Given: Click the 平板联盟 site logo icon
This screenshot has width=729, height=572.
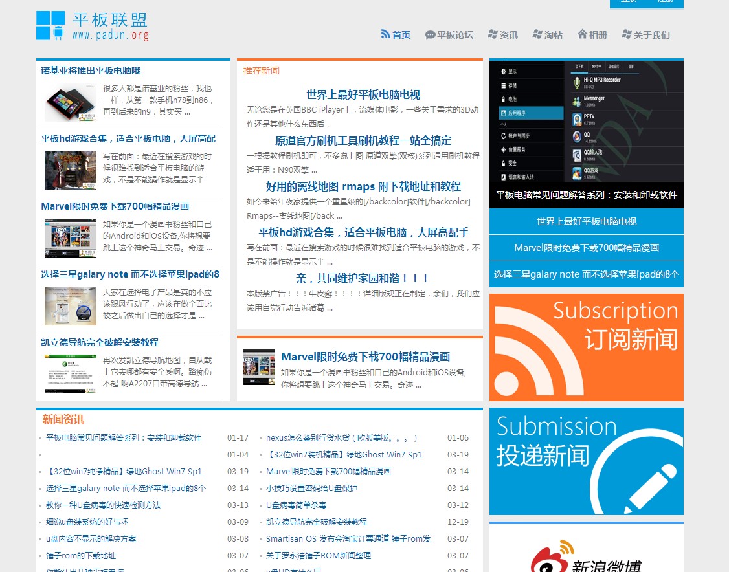Looking at the screenshot, I should (x=50, y=26).
